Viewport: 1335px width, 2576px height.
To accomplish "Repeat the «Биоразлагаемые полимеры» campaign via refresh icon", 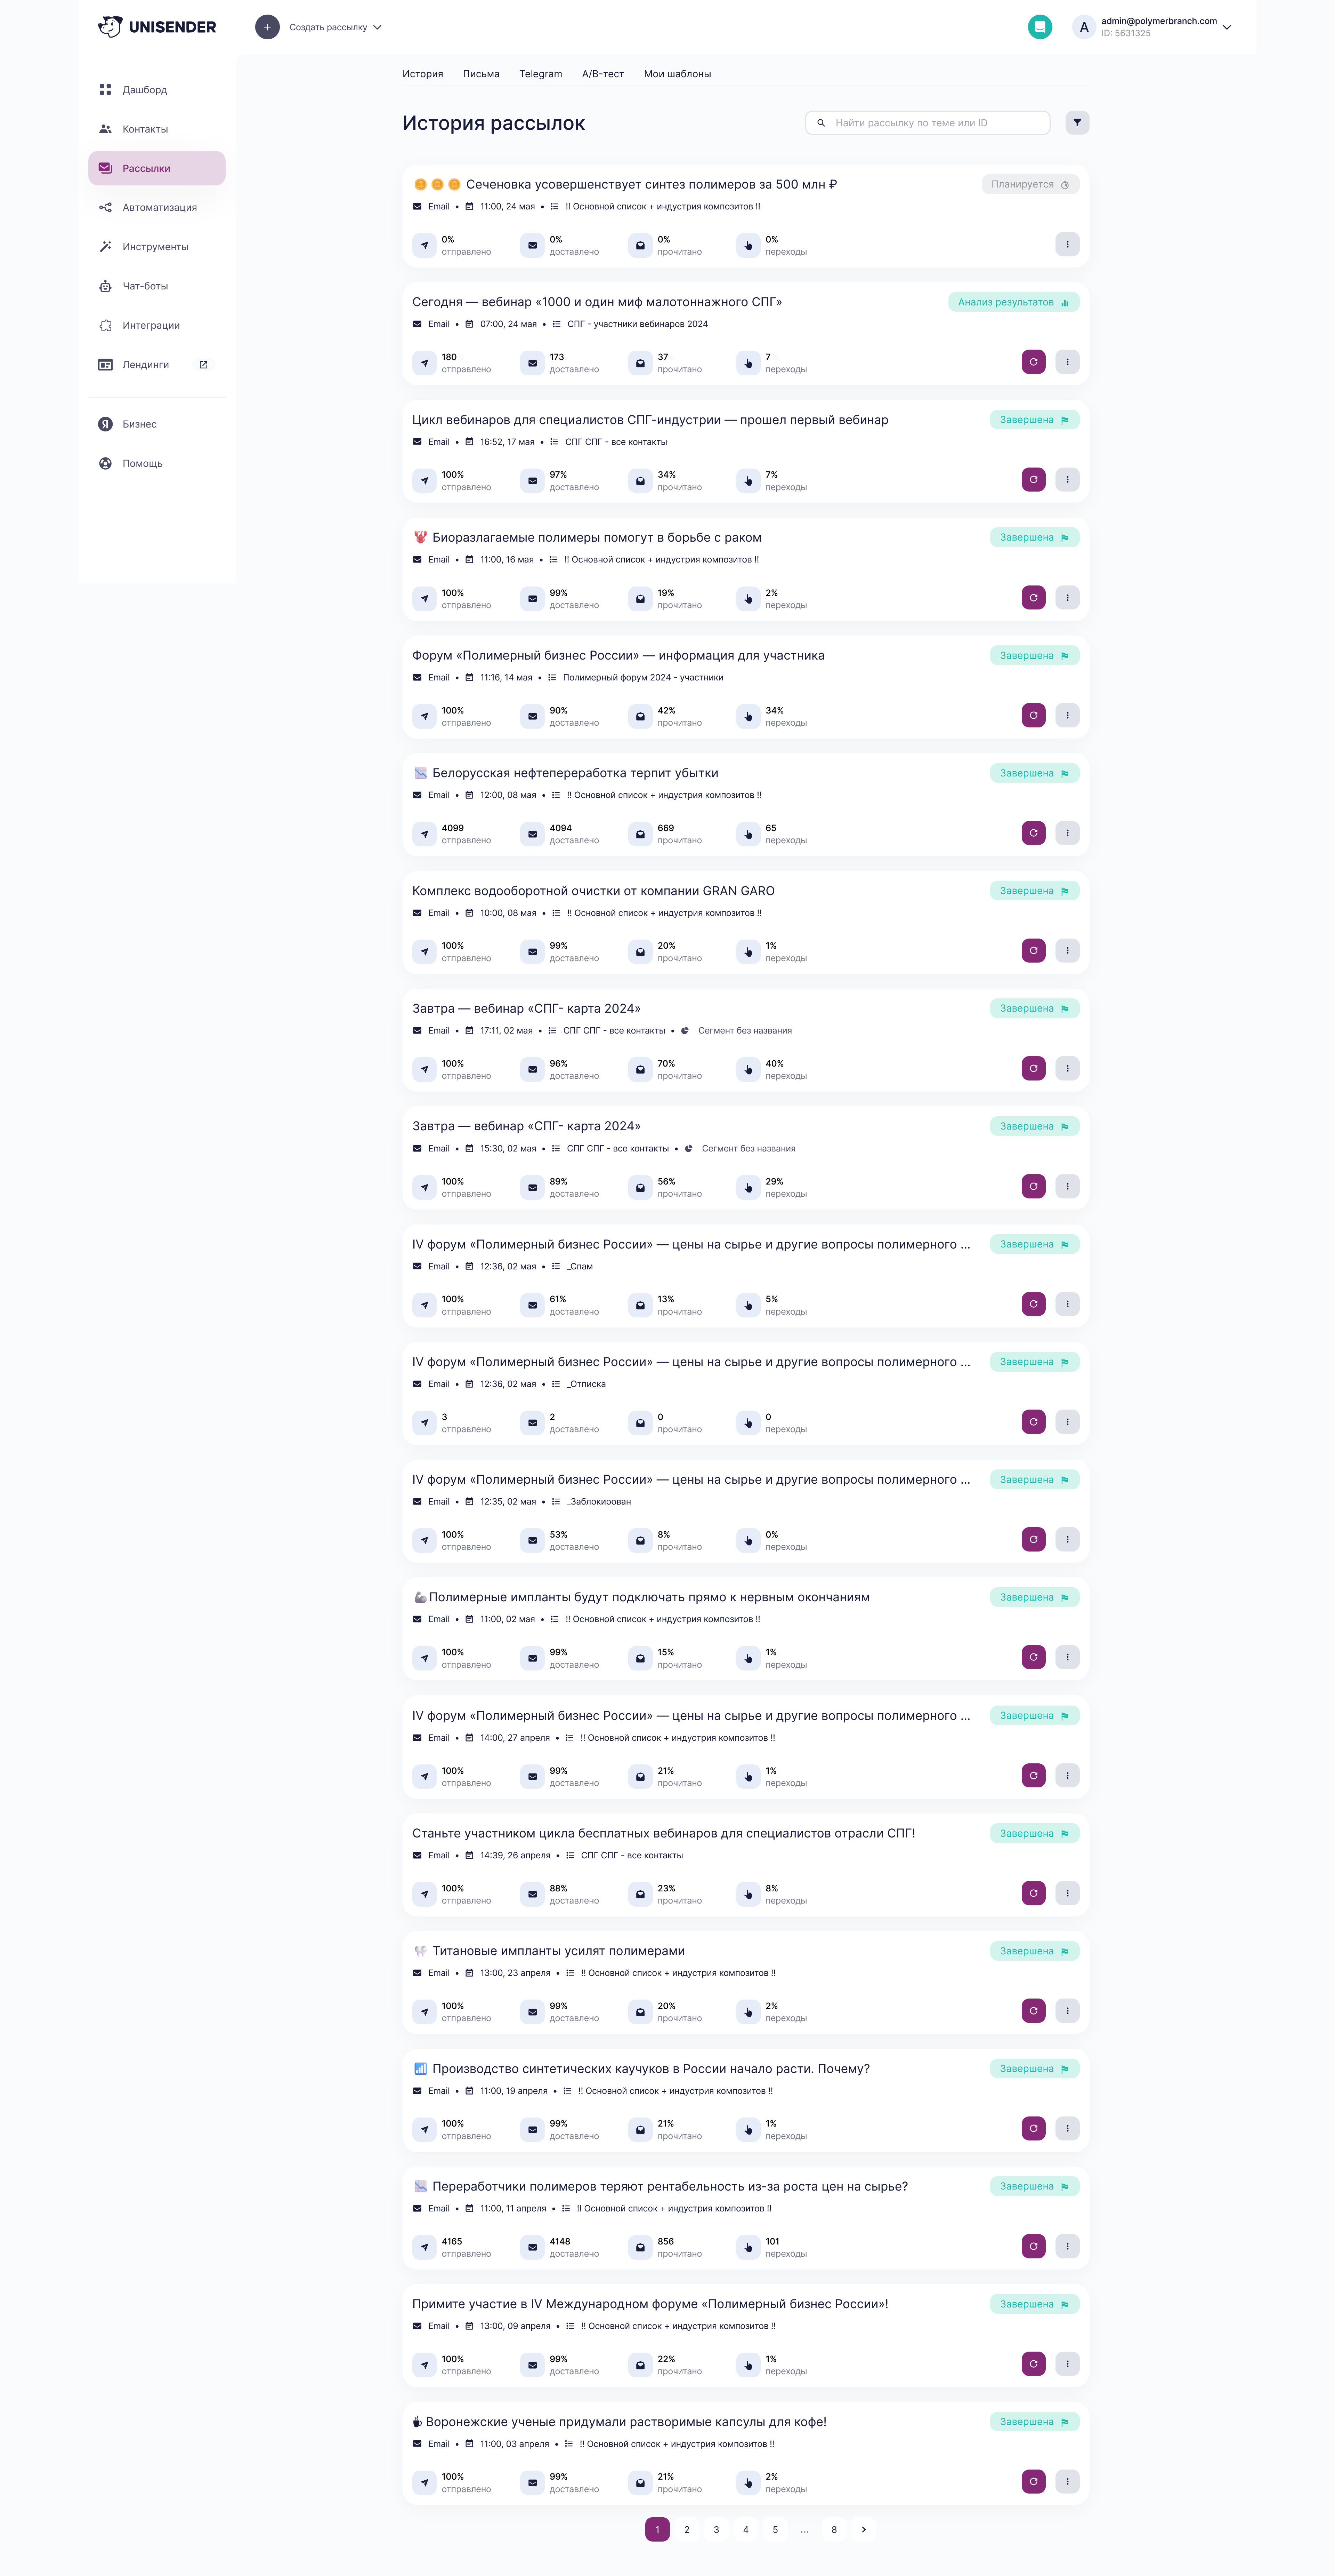I will point(1033,598).
